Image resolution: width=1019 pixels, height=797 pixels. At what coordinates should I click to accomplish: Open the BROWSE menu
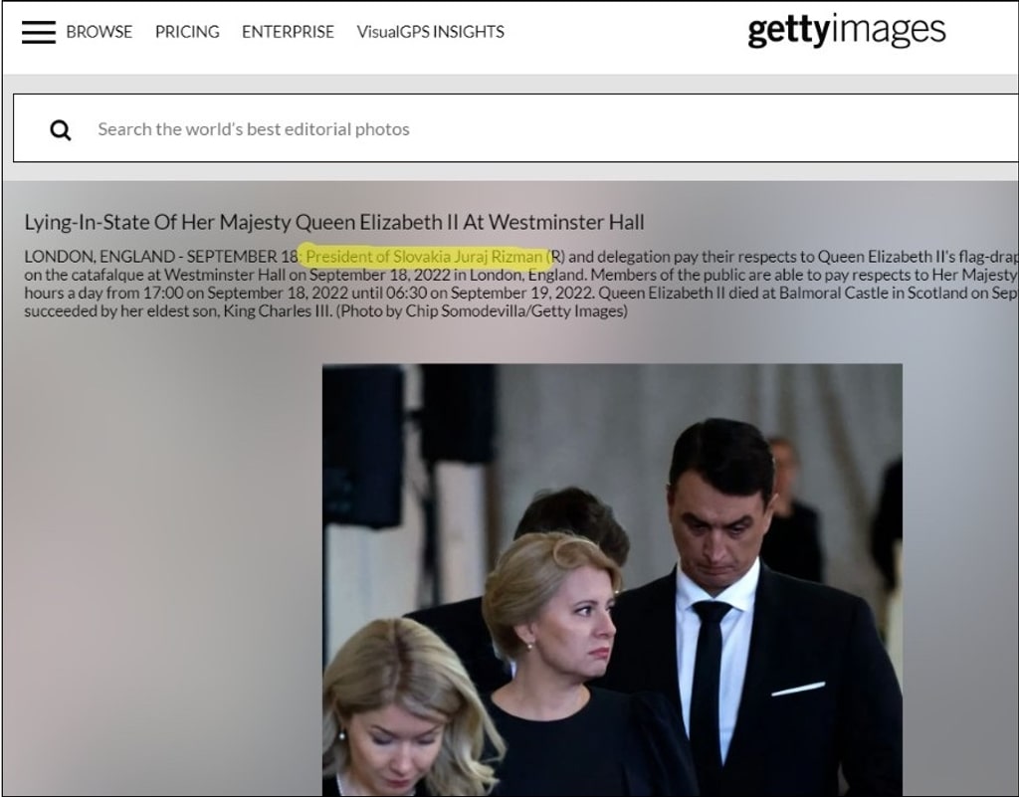pyautogui.click(x=99, y=32)
